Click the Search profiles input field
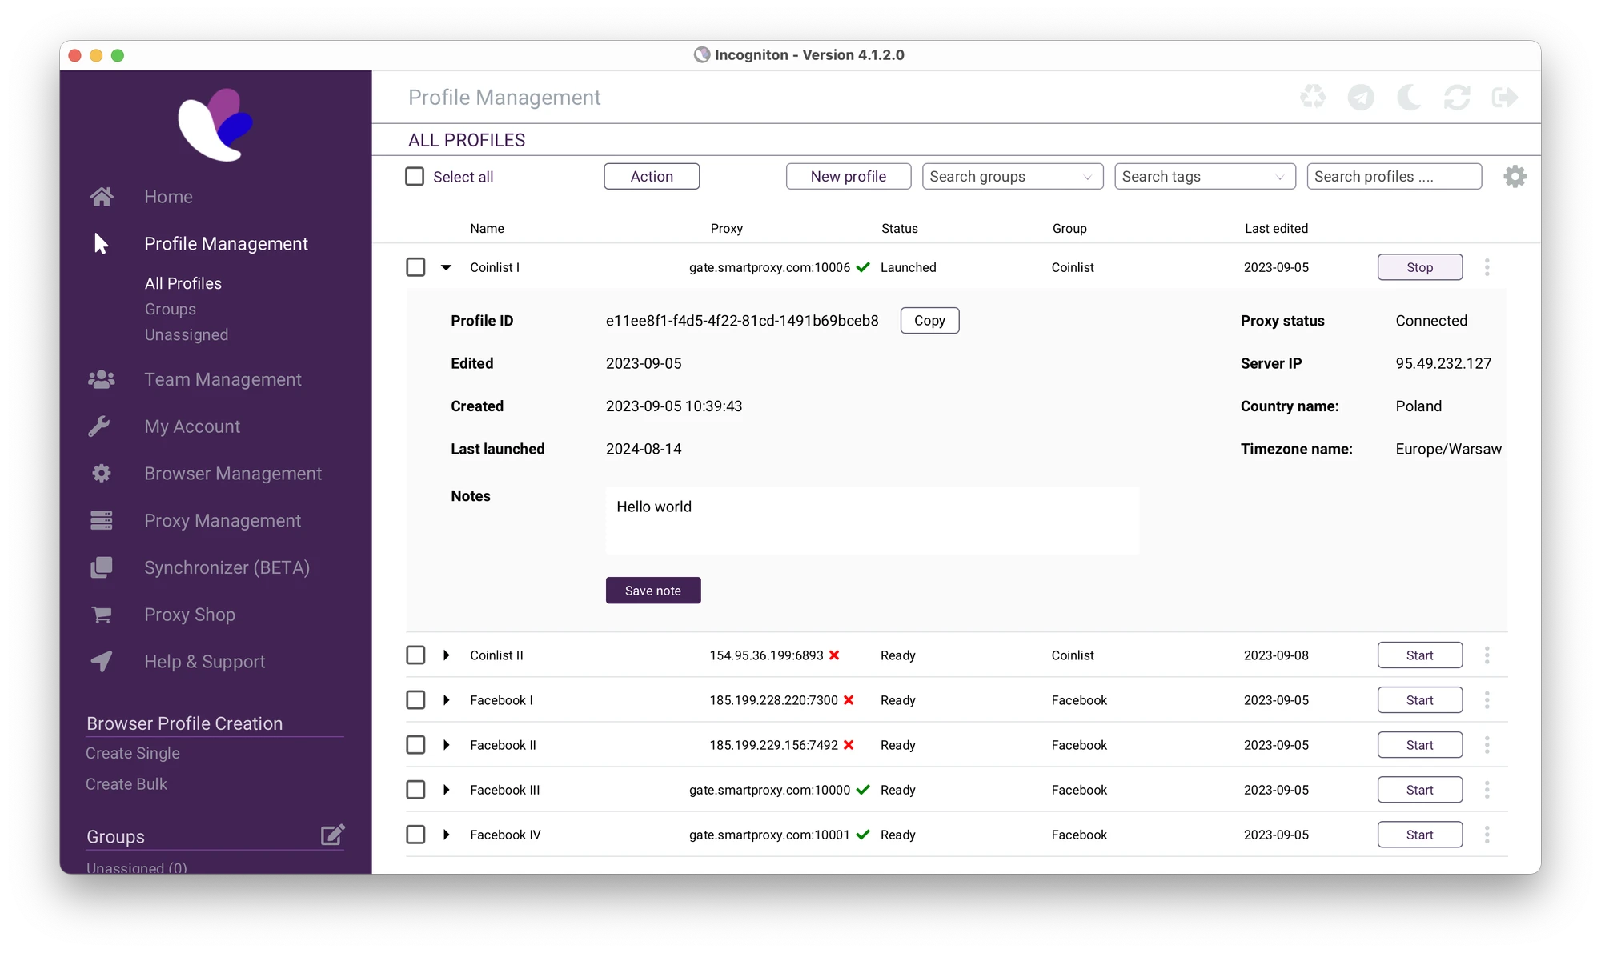The width and height of the screenshot is (1601, 953). [x=1394, y=177]
